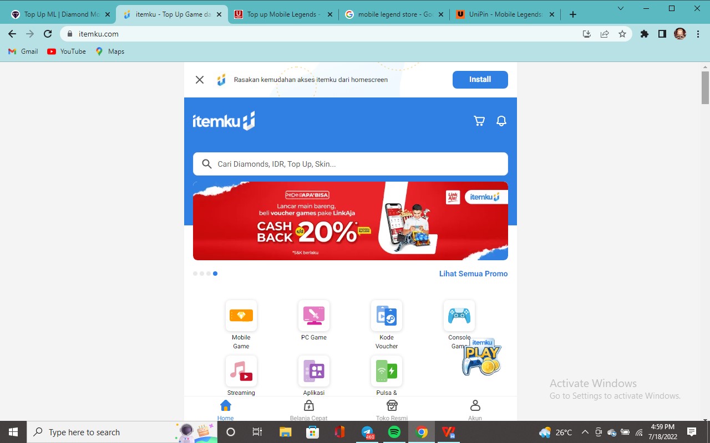
Task: Open the notification bell icon
Action: [501, 121]
